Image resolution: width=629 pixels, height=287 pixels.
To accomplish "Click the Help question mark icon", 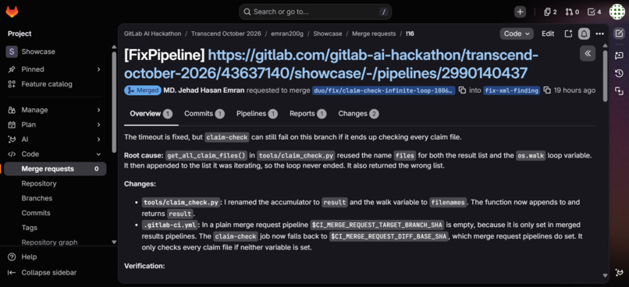I will coord(12,257).
